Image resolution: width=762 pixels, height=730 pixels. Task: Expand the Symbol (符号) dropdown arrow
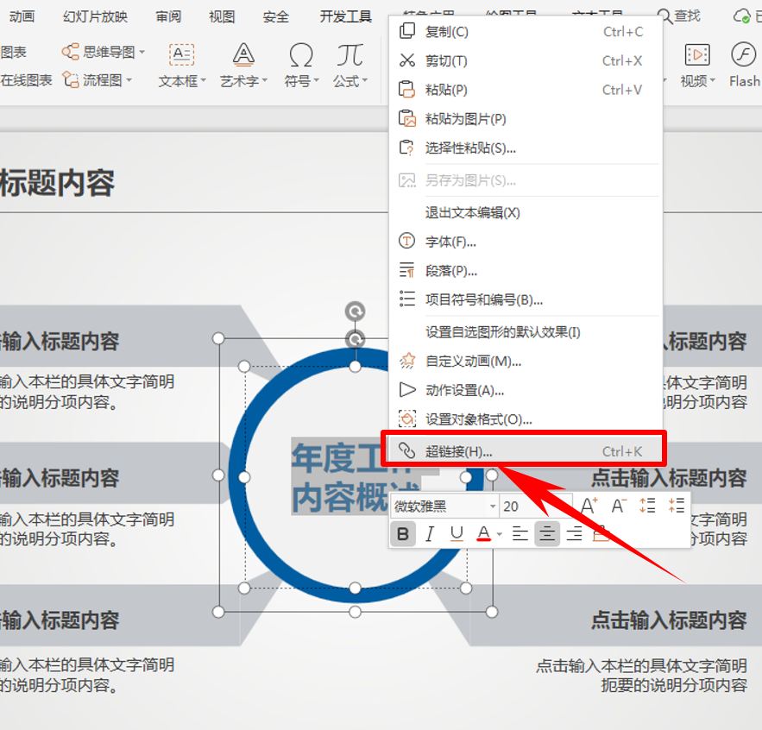(317, 80)
